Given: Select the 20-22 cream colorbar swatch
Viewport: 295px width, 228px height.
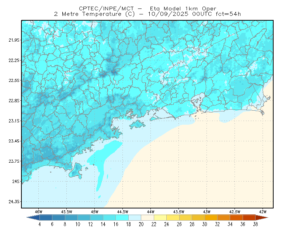Looking at the screenshot, I should coord(147,218).
